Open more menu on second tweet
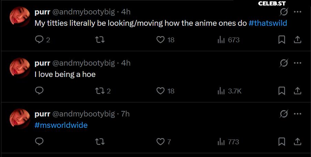This screenshot has width=311, height=157. pos(298,63)
